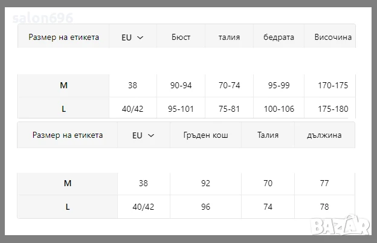The image size is (377, 243).
Task: Select the 74 waist cell
Action: point(268,206)
